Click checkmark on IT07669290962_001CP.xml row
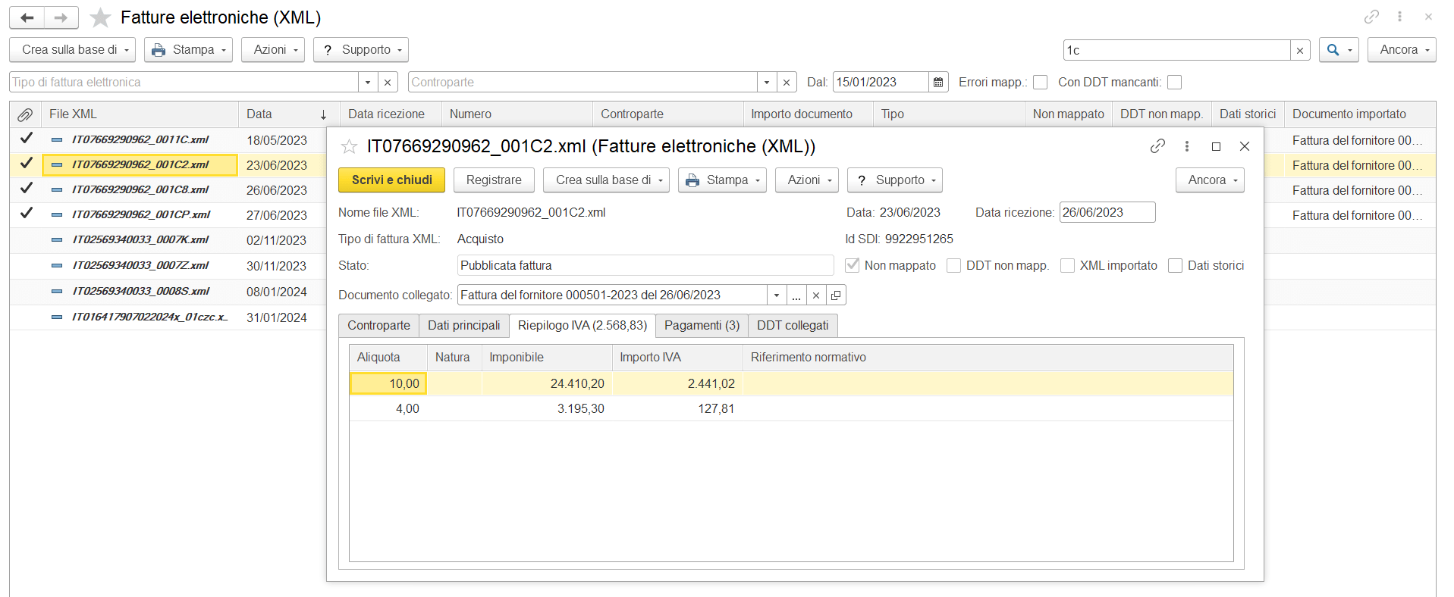This screenshot has height=597, width=1454. coord(27,213)
